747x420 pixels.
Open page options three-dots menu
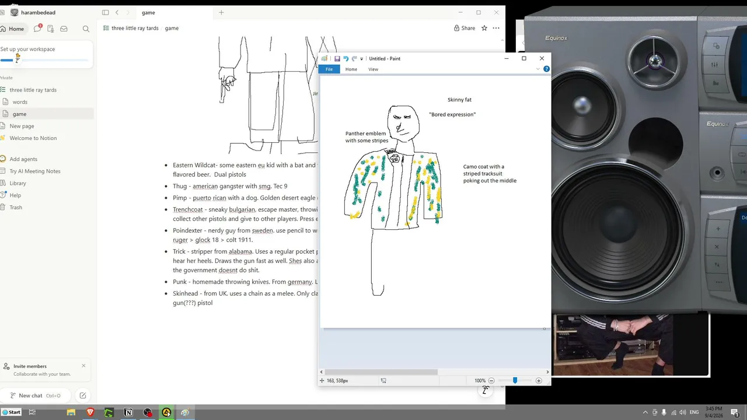pos(496,28)
